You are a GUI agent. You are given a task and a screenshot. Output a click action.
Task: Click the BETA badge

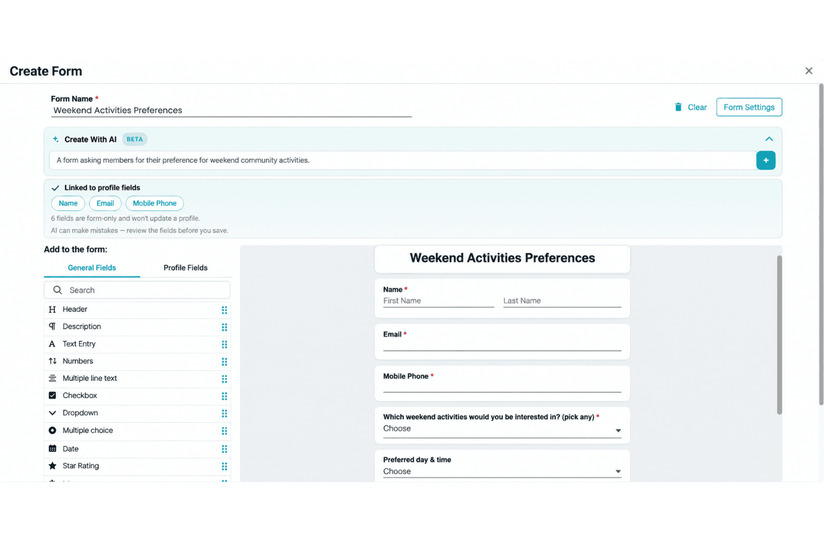click(x=135, y=139)
